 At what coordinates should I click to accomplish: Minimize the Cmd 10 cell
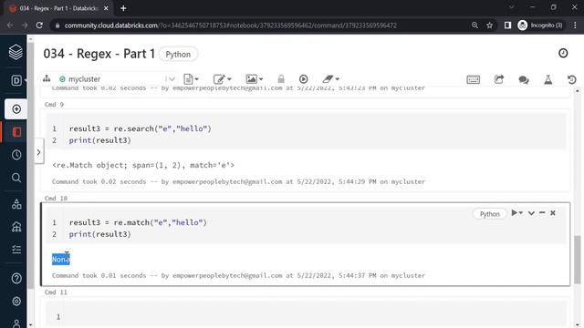pos(542,212)
